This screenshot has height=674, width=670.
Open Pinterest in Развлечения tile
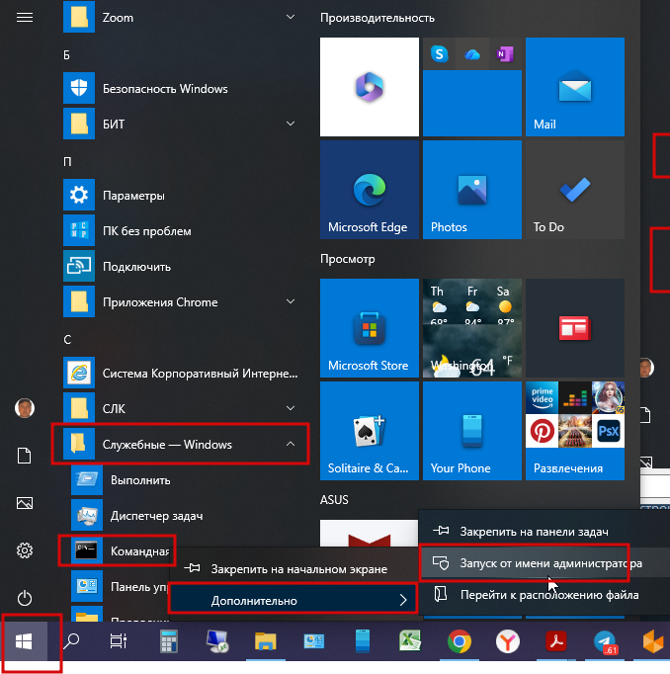tap(542, 431)
